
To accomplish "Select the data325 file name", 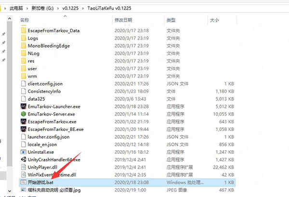I will click(36, 99).
